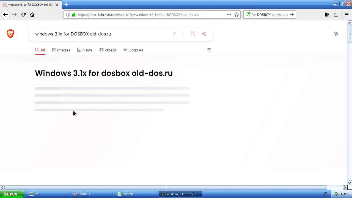Submit search with arrow in search box

[292, 15]
